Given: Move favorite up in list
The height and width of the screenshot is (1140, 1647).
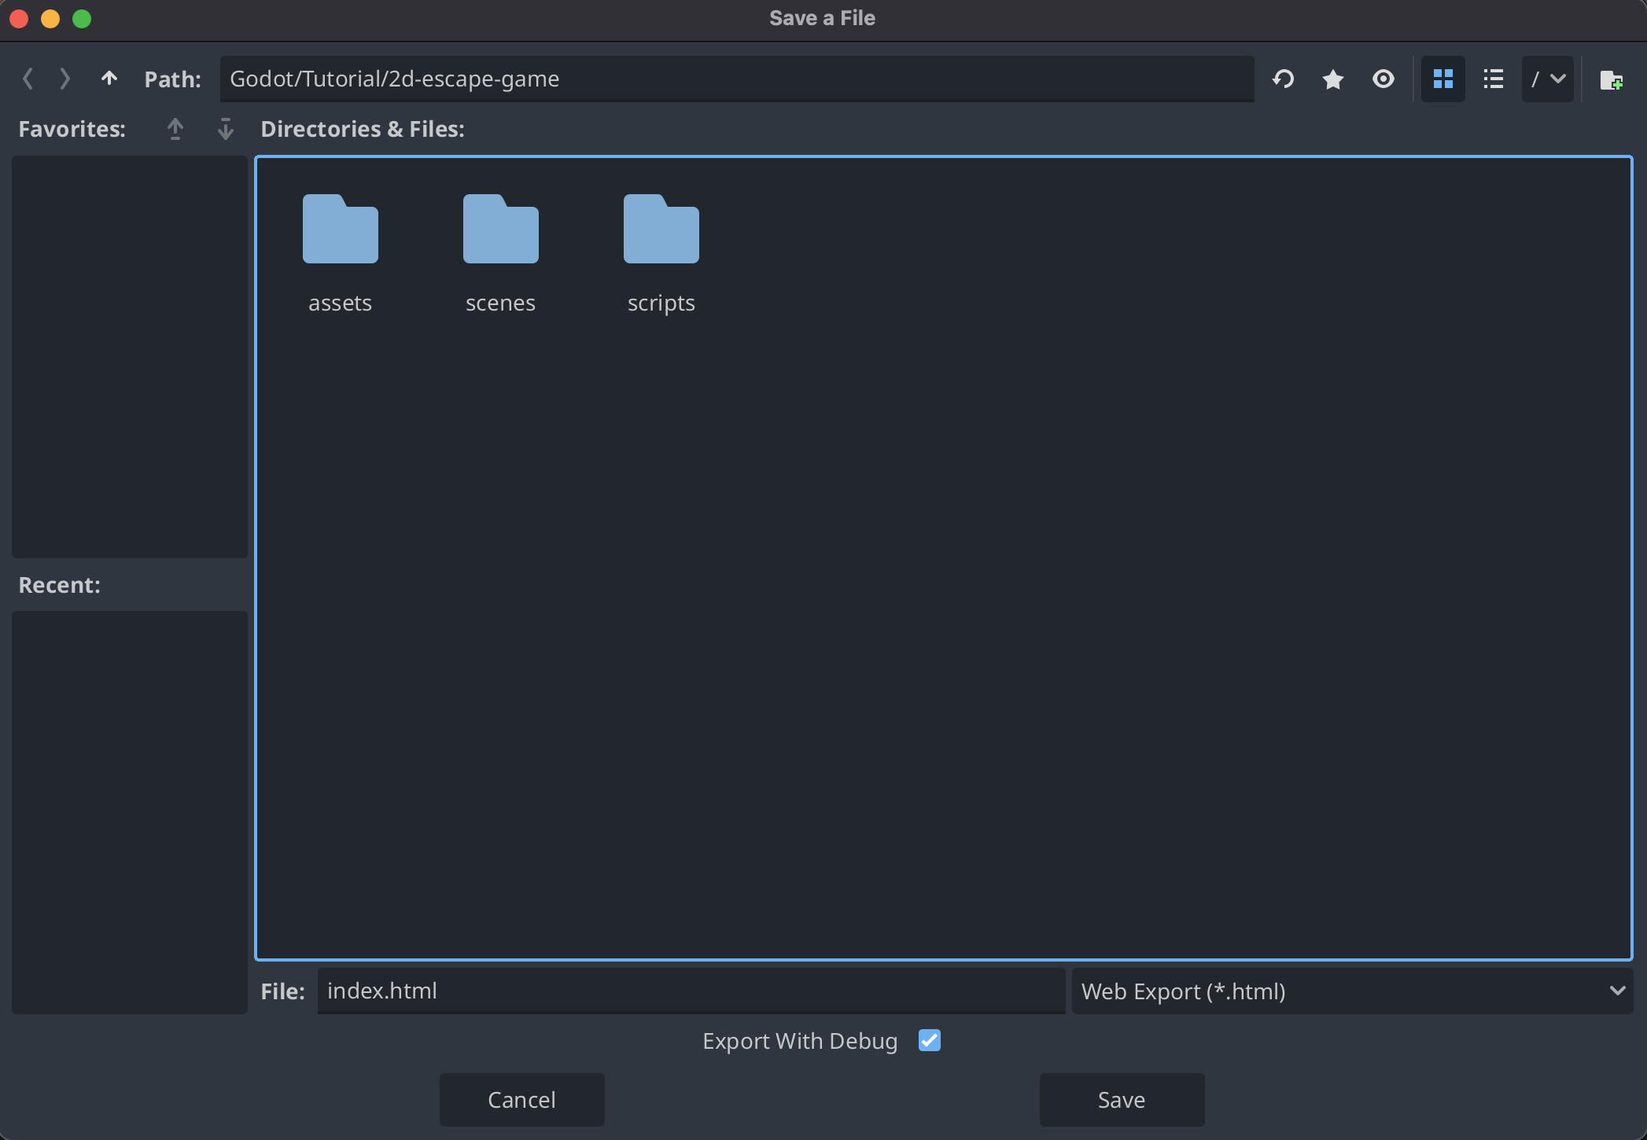Looking at the screenshot, I should click(175, 129).
